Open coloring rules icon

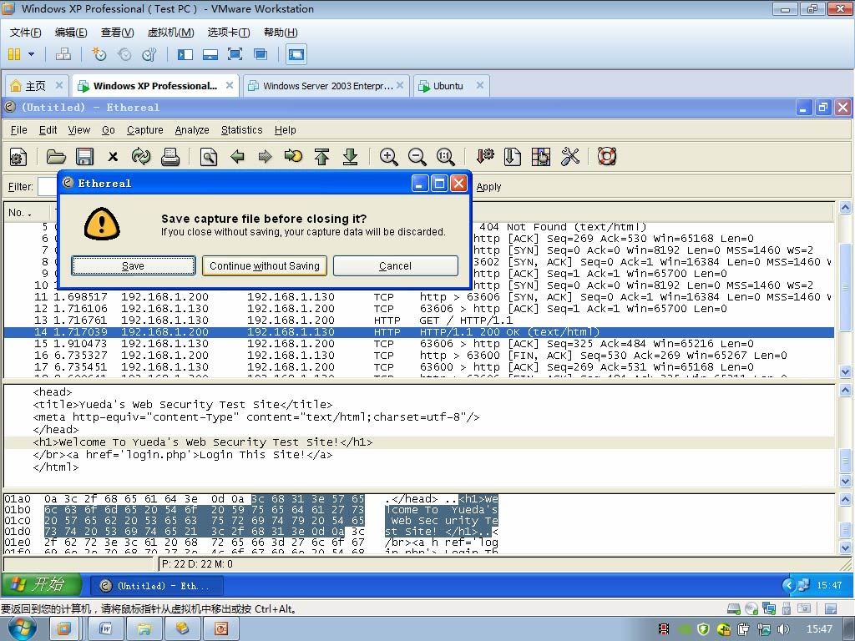coord(541,157)
